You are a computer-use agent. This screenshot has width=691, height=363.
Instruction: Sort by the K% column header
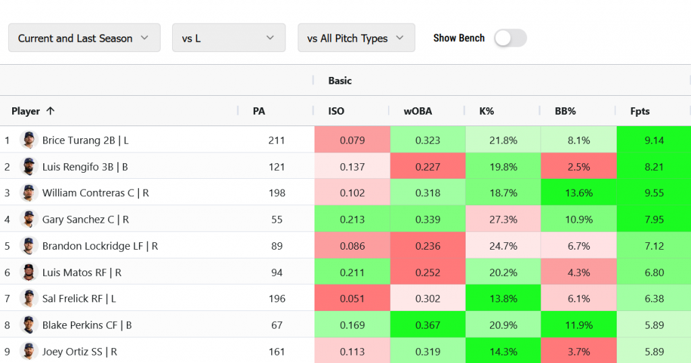tap(487, 111)
